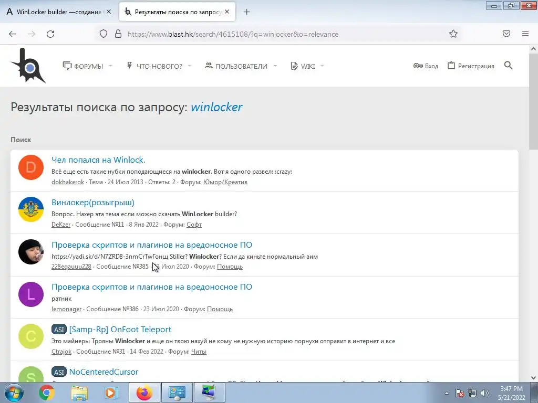Viewport: 538px width, 403px height.
Task: Expand the ЧТО НОВОГО? dropdown arrow
Action: tap(189, 66)
